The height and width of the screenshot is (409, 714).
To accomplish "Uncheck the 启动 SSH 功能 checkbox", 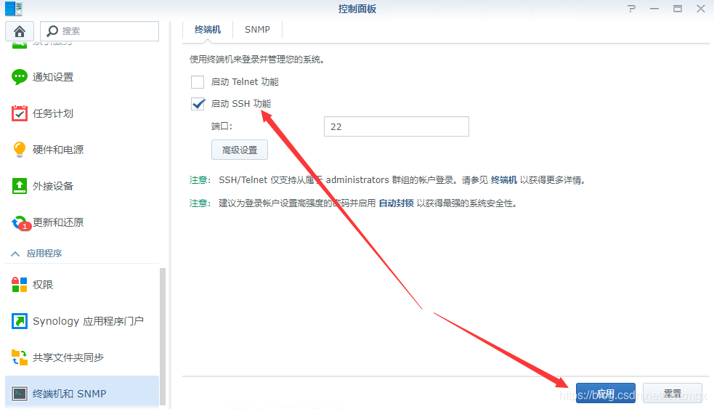I will click(x=198, y=104).
